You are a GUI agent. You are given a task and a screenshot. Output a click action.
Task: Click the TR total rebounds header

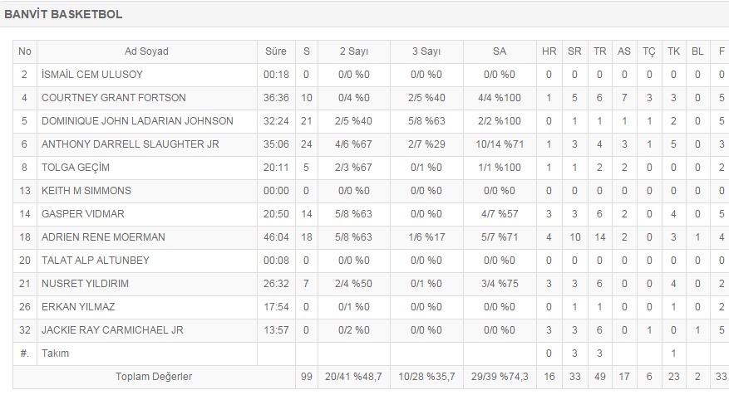599,51
